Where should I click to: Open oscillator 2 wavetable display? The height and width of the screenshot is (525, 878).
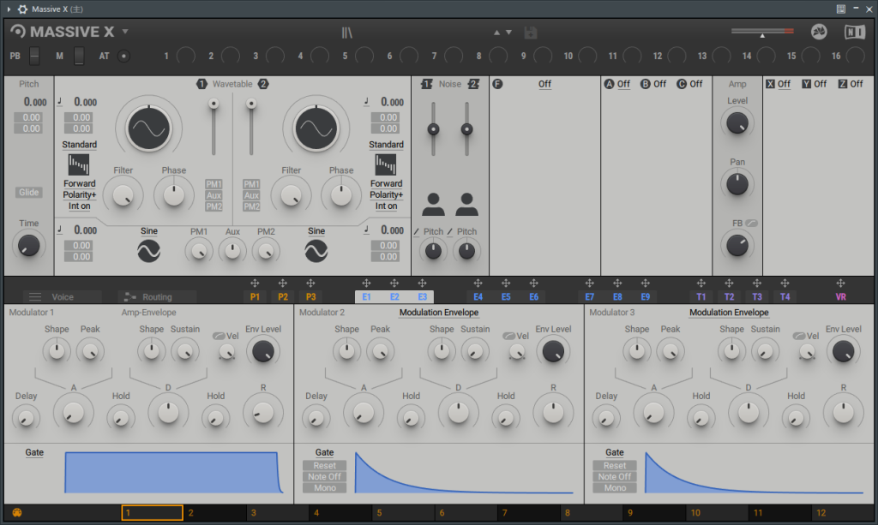click(x=316, y=128)
